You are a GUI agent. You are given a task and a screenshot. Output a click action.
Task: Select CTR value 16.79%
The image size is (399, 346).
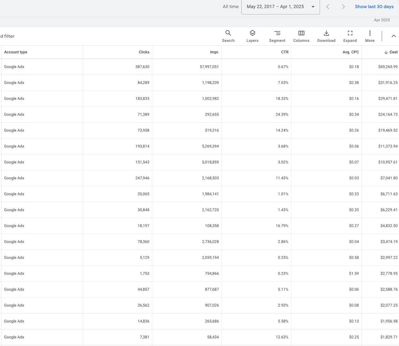pos(282,226)
